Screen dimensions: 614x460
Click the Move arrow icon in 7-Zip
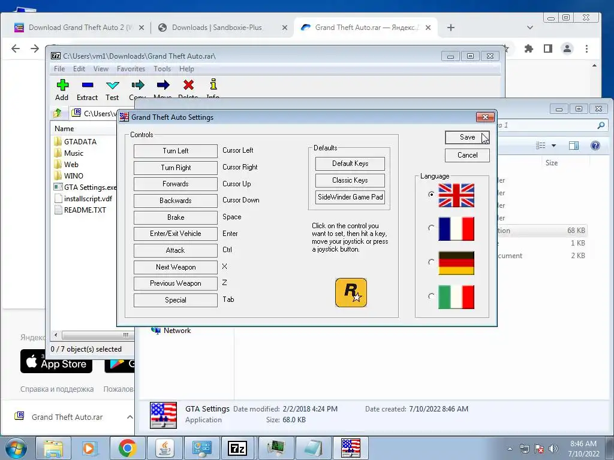click(x=163, y=85)
